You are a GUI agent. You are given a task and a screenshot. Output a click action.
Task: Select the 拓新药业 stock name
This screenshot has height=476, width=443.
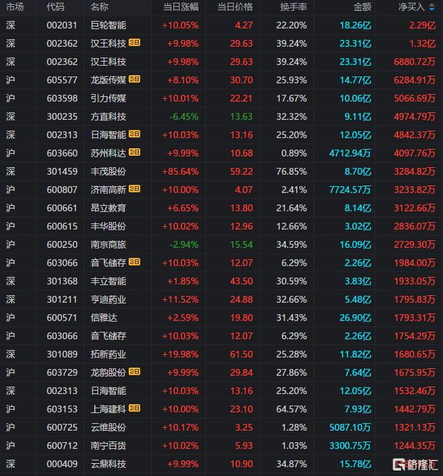point(108,354)
